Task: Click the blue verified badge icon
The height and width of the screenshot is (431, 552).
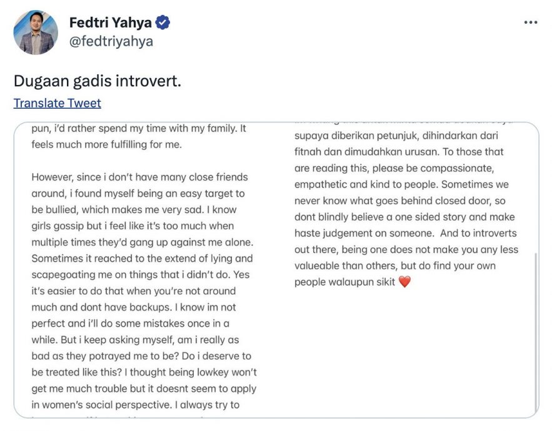Action: (x=163, y=23)
